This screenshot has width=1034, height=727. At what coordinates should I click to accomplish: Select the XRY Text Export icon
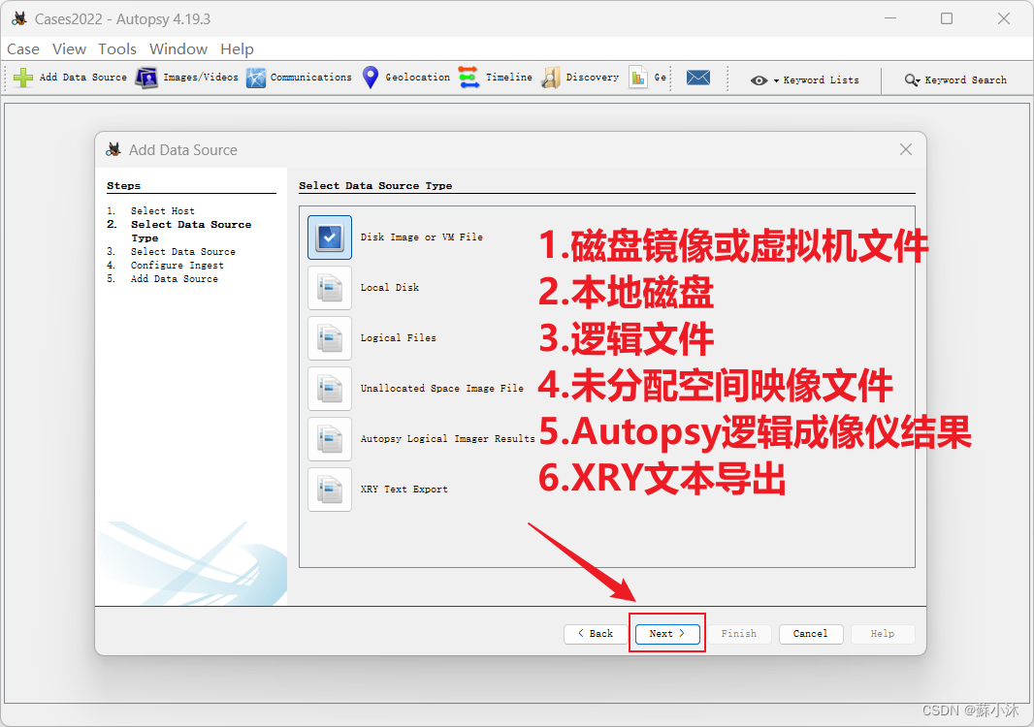click(330, 490)
